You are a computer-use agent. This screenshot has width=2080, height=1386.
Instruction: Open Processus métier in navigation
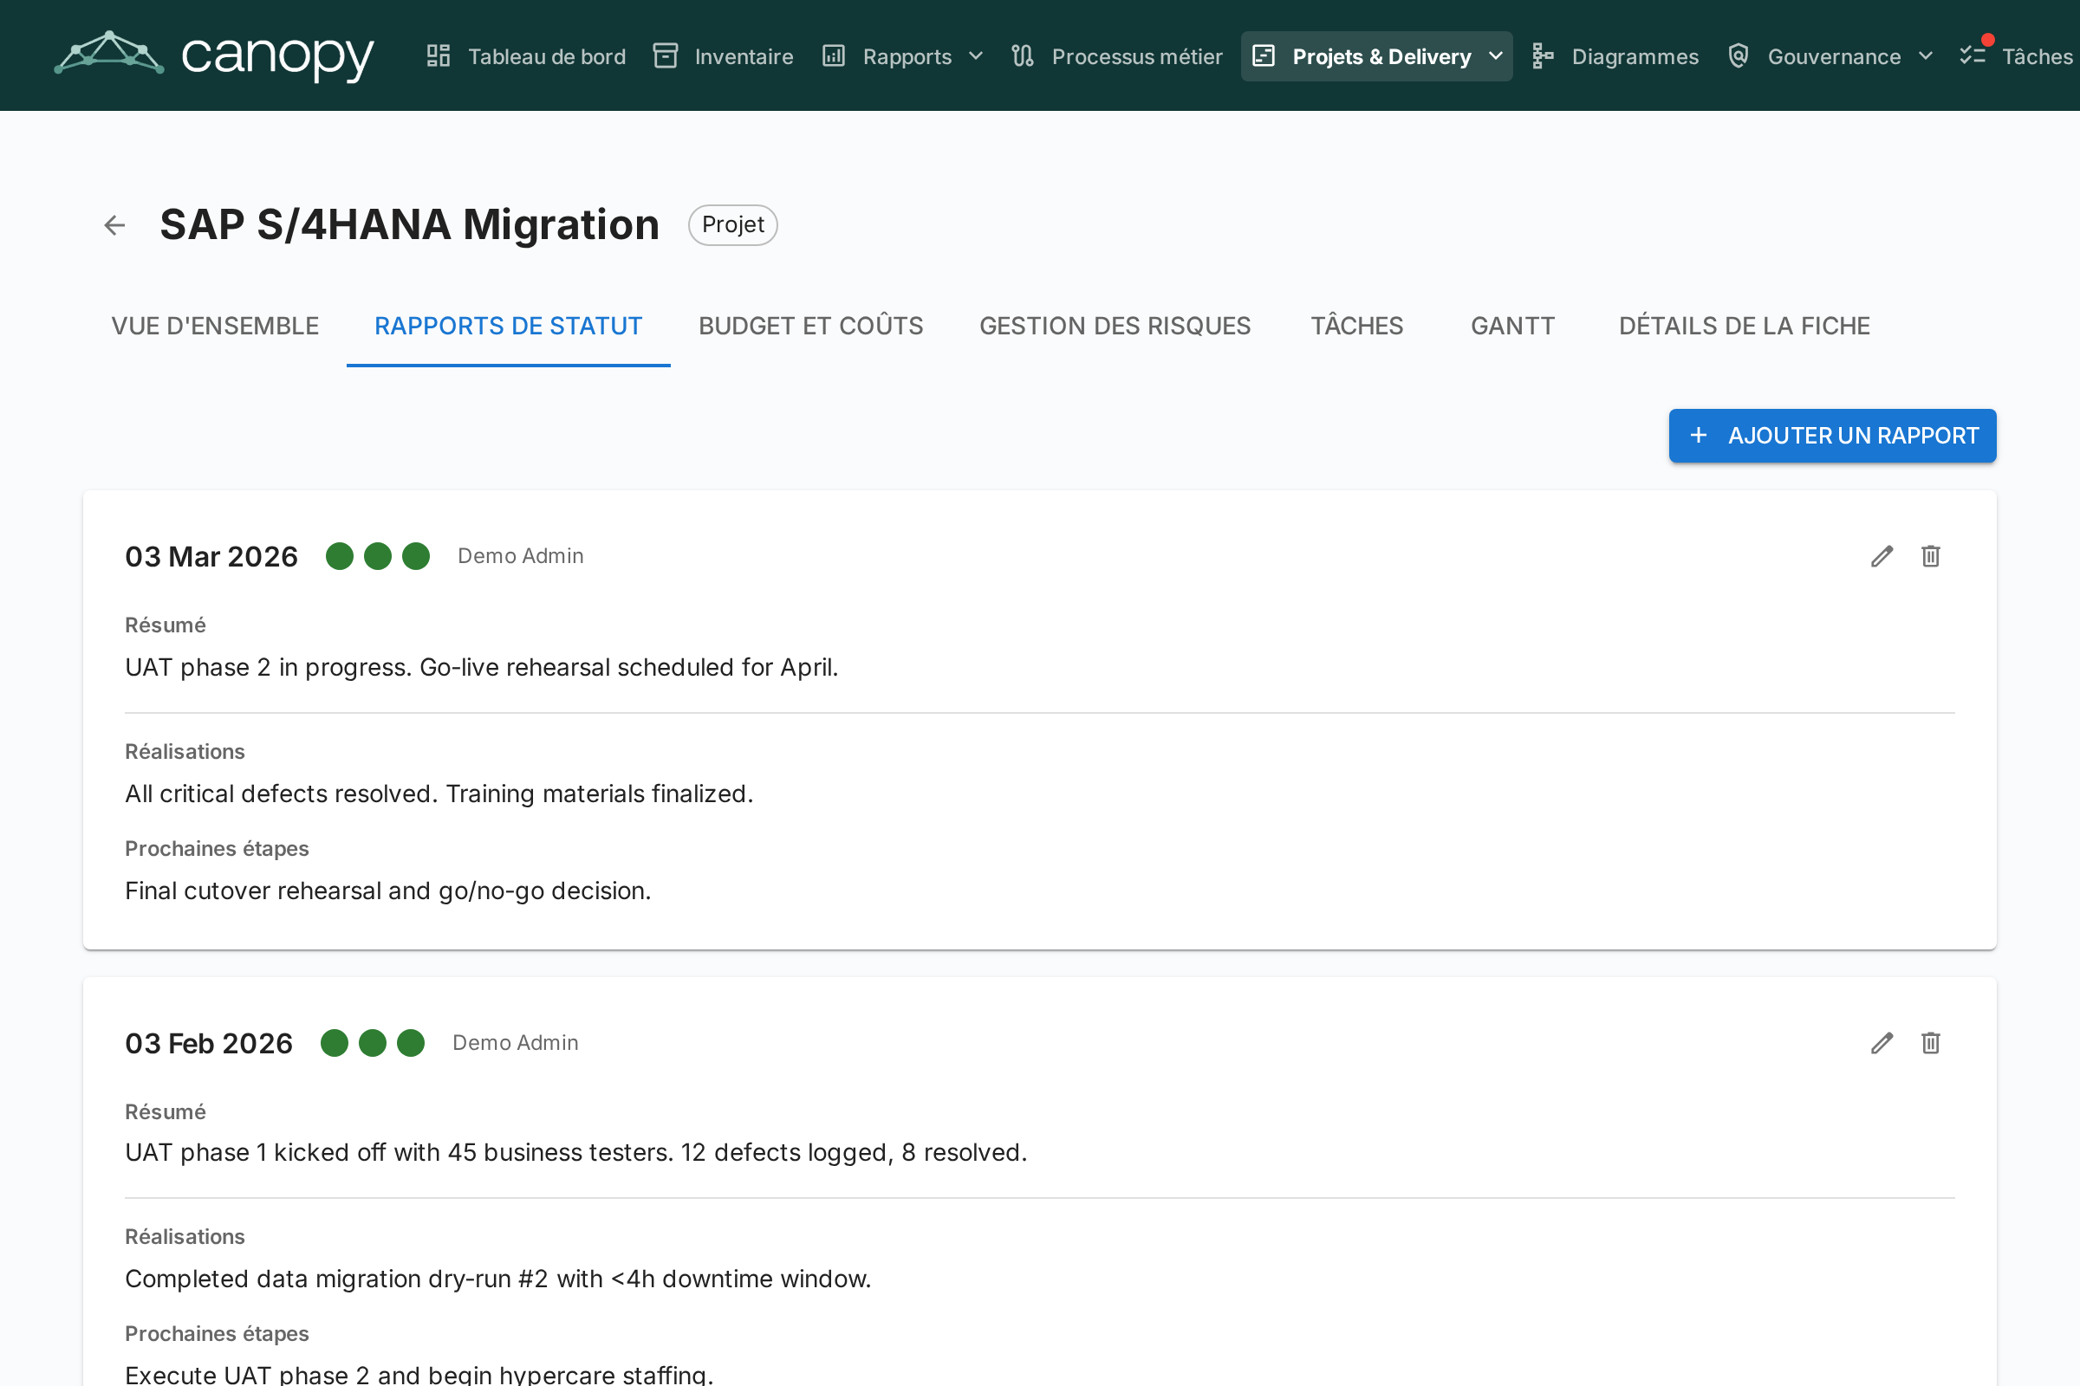click(x=1117, y=56)
